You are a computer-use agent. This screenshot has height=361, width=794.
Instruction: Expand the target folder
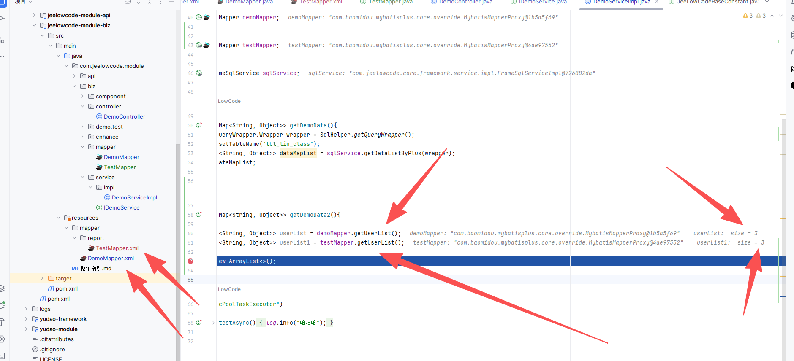point(42,279)
